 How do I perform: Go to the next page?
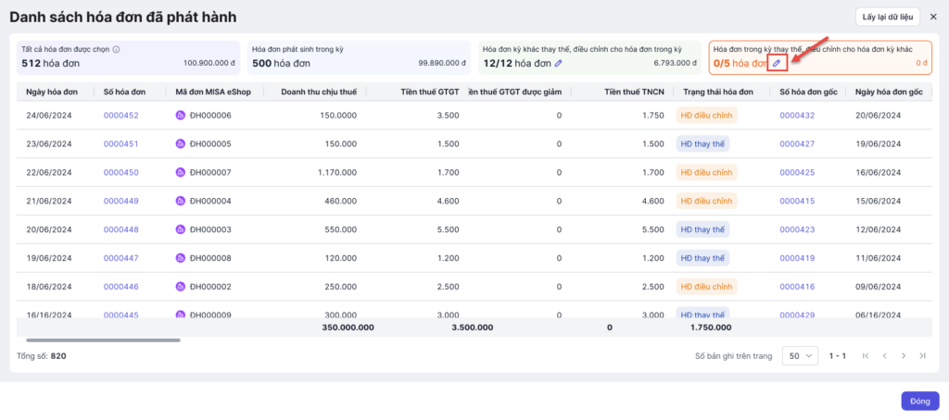coord(904,355)
